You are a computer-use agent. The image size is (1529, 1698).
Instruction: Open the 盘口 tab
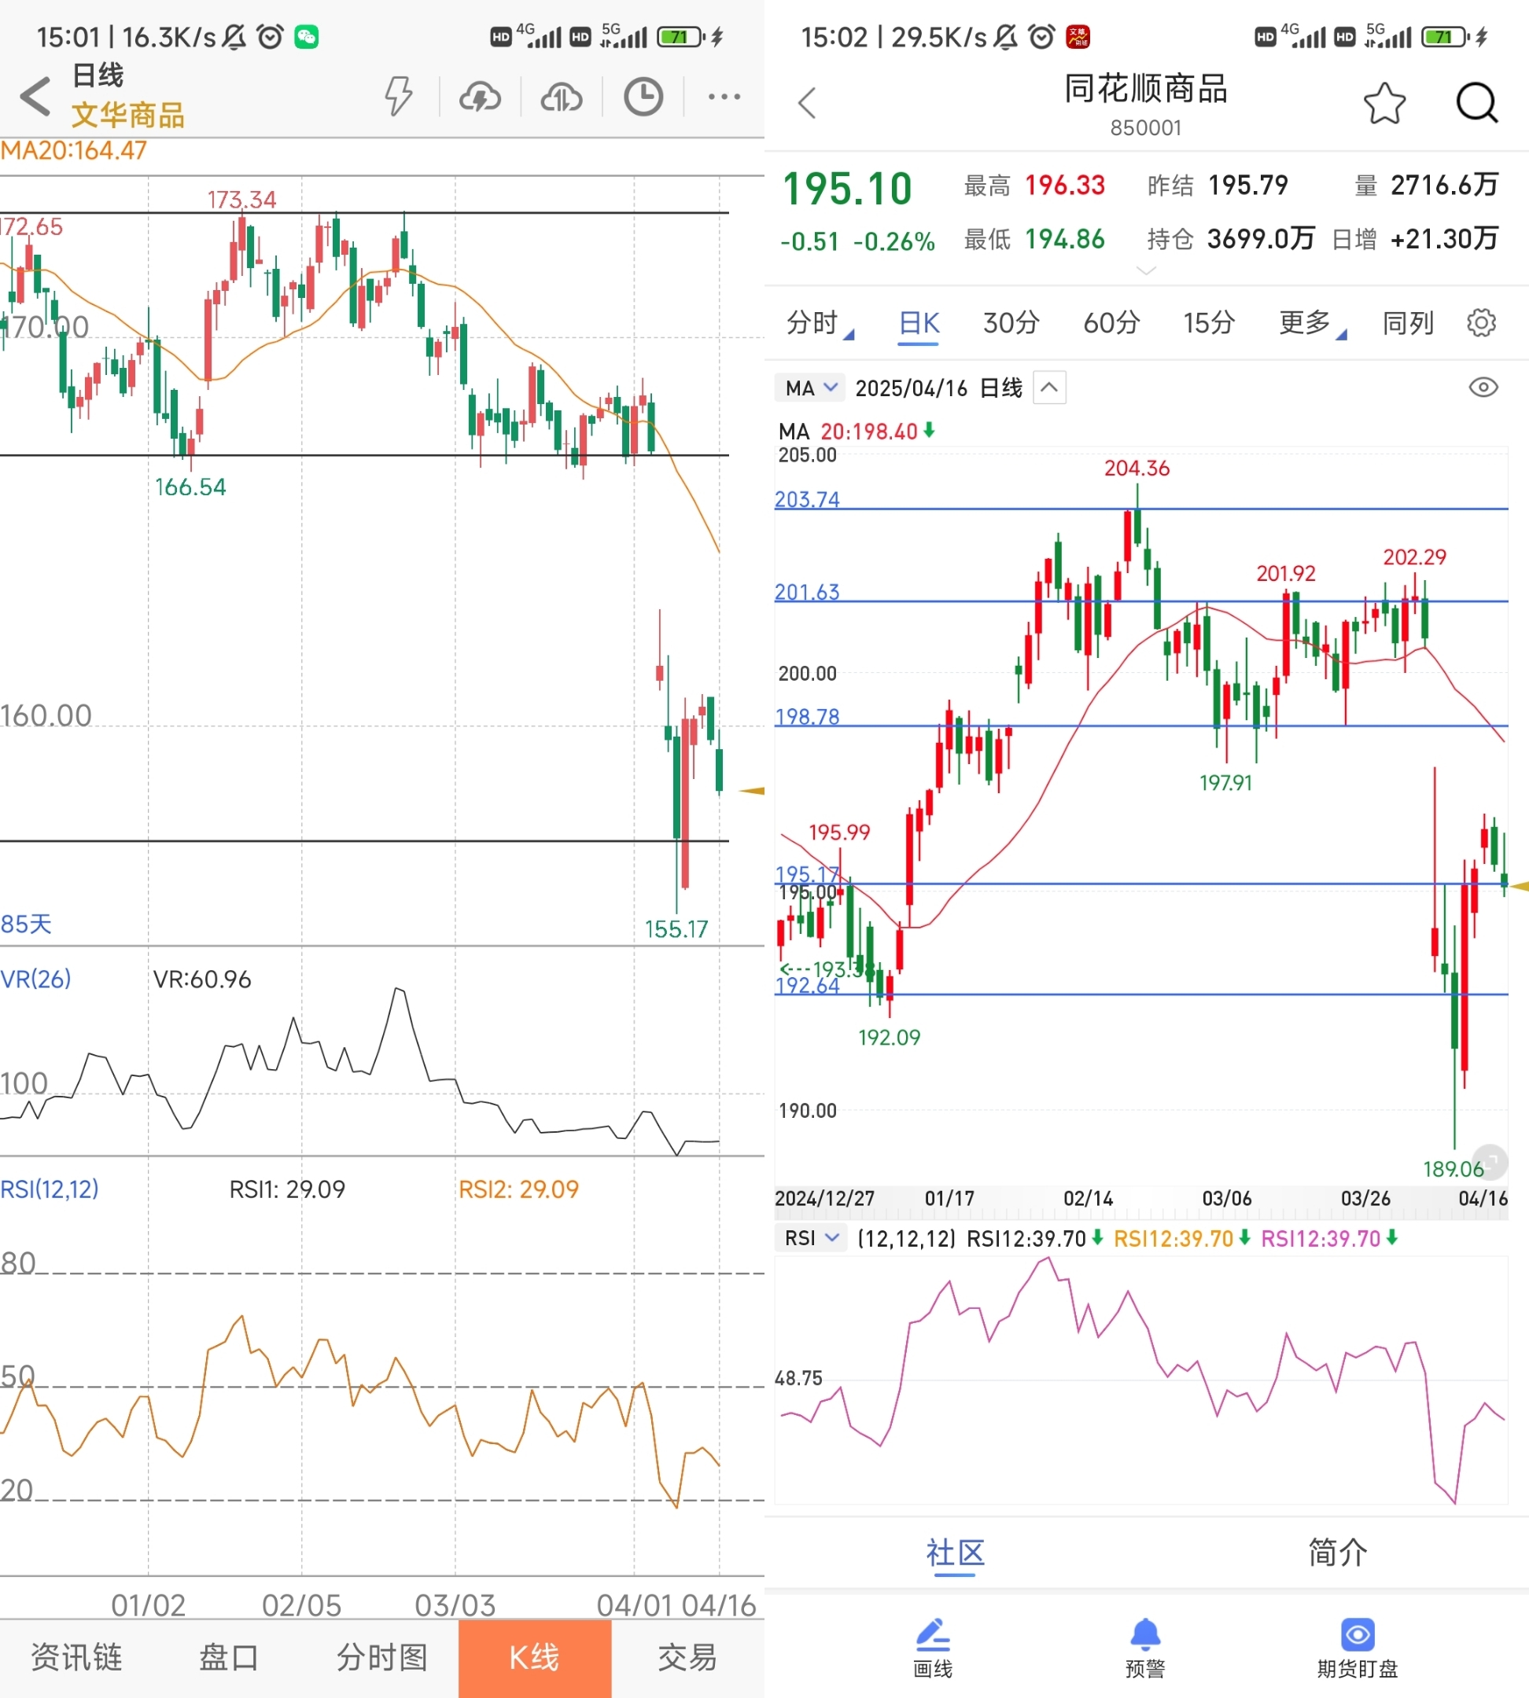pyautogui.click(x=230, y=1658)
